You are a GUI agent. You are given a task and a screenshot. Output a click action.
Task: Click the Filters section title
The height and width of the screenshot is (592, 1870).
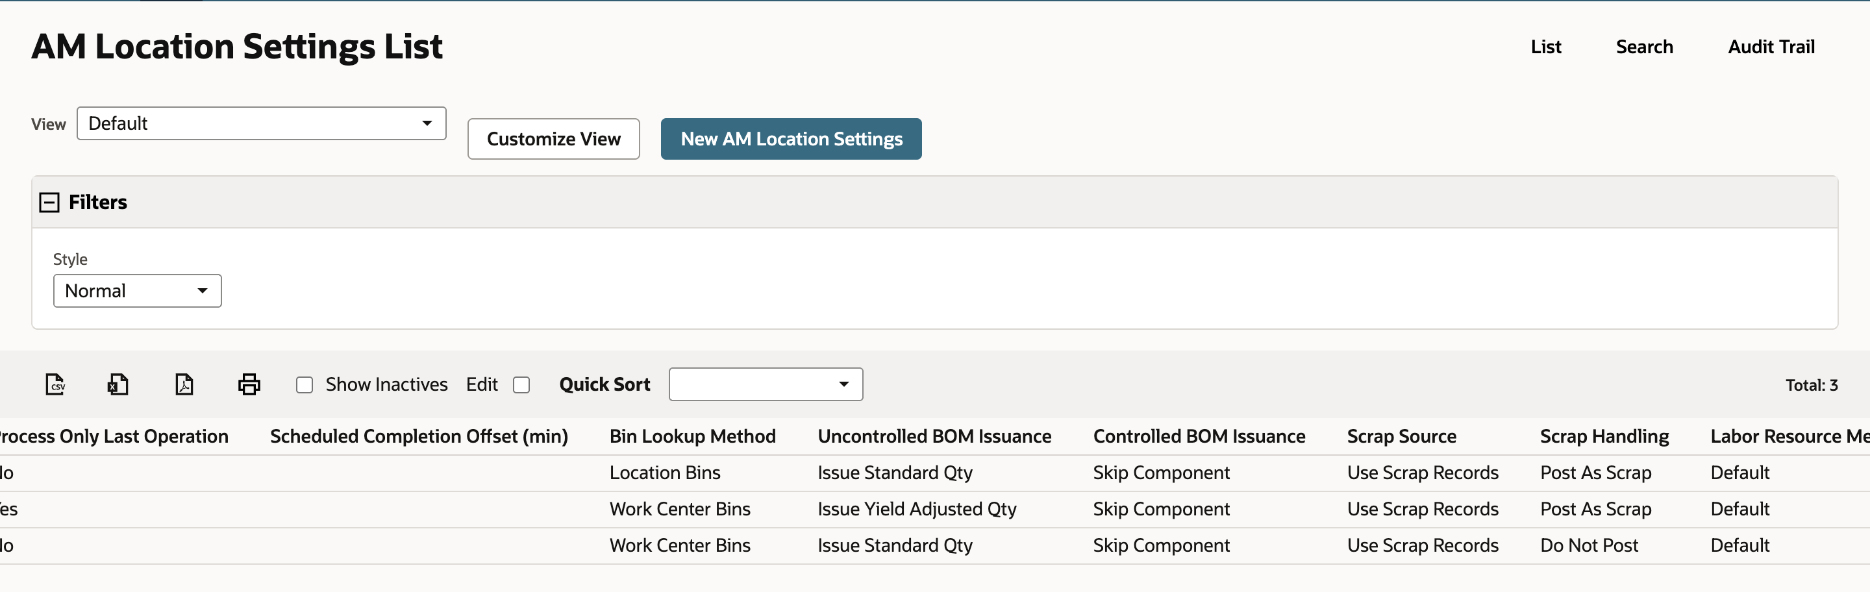click(98, 203)
